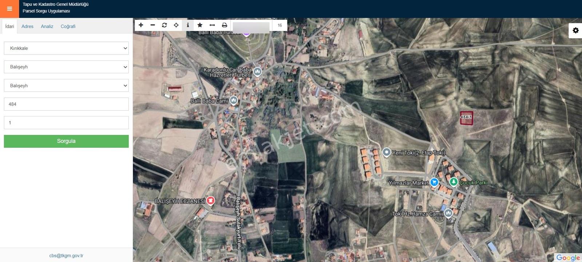This screenshot has height=262, width=582.
Task: Open the Coğrafi tab
Action: (x=68, y=26)
